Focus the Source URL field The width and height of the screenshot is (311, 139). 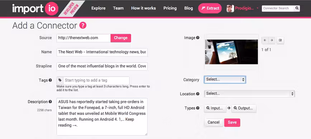(x=83, y=38)
